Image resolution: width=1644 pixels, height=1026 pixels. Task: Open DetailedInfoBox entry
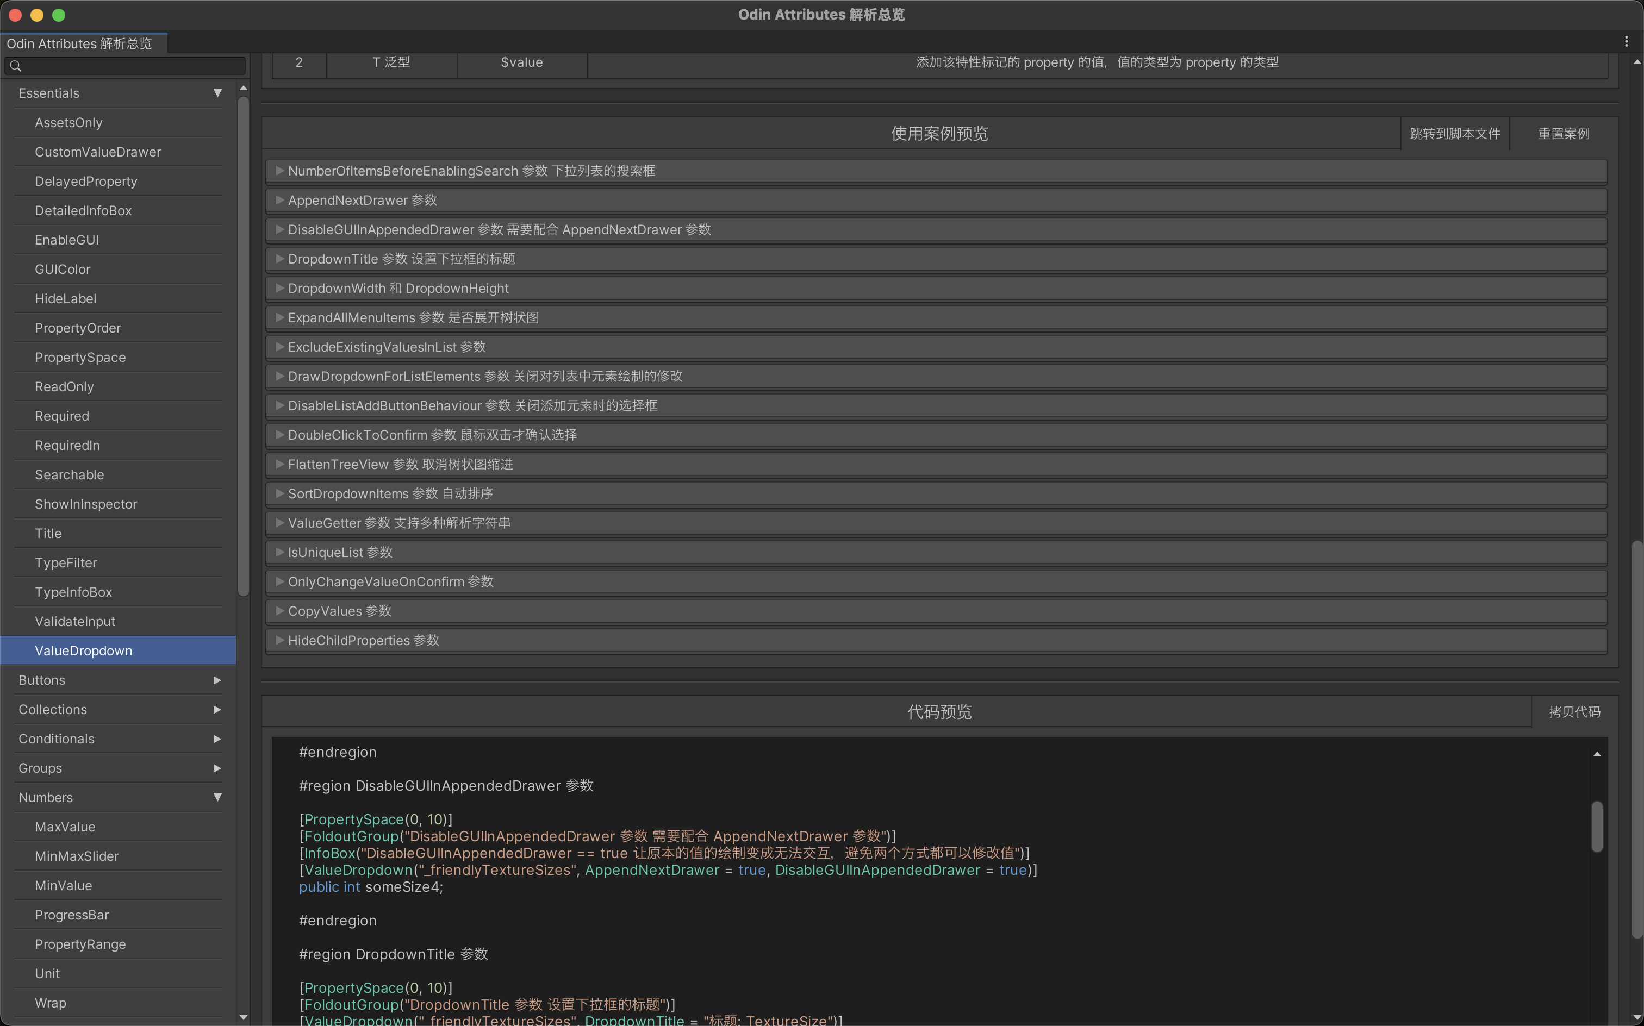coord(118,210)
